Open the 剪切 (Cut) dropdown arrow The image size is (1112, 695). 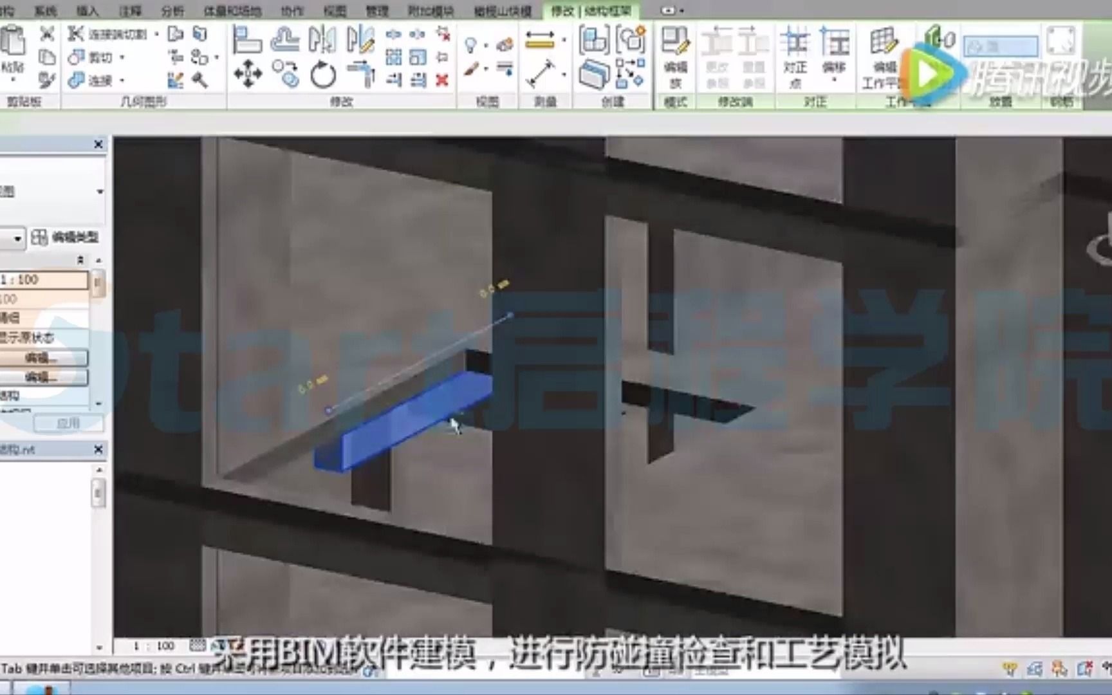coord(123,57)
